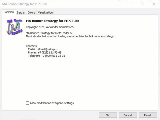
Task: Click the Telegram number line
Action: point(46,56)
